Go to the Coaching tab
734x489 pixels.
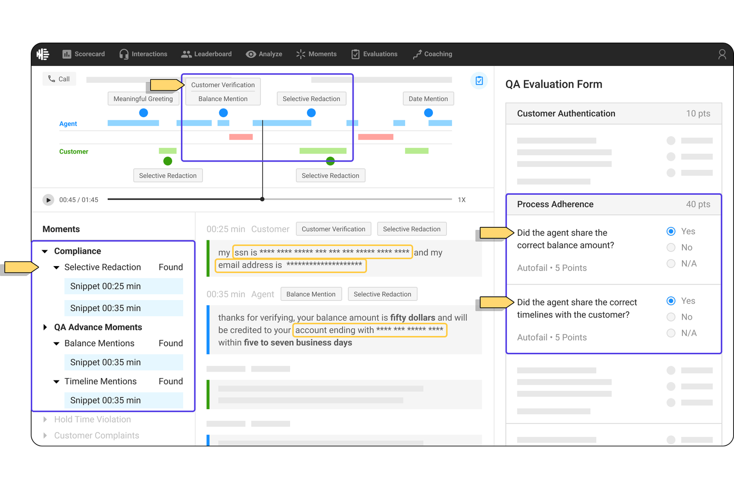point(432,54)
